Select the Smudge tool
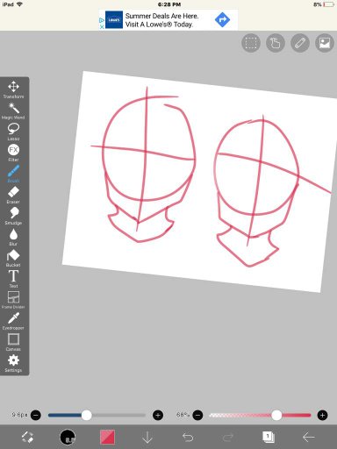 pyautogui.click(x=13, y=216)
